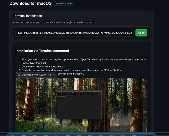Select the curl command text field
The width and height of the screenshot is (169, 136).
75,33
